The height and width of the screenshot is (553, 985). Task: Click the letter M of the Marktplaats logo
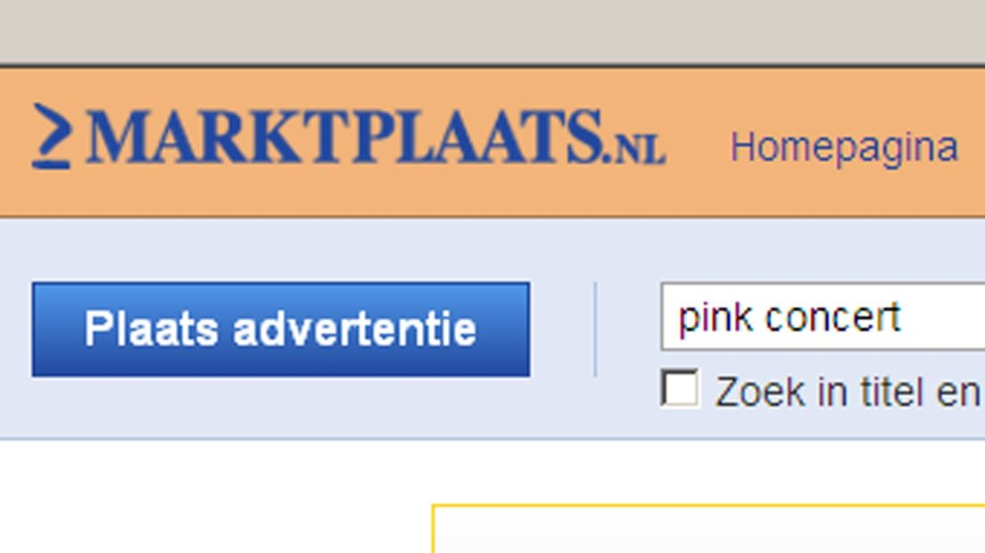119,136
